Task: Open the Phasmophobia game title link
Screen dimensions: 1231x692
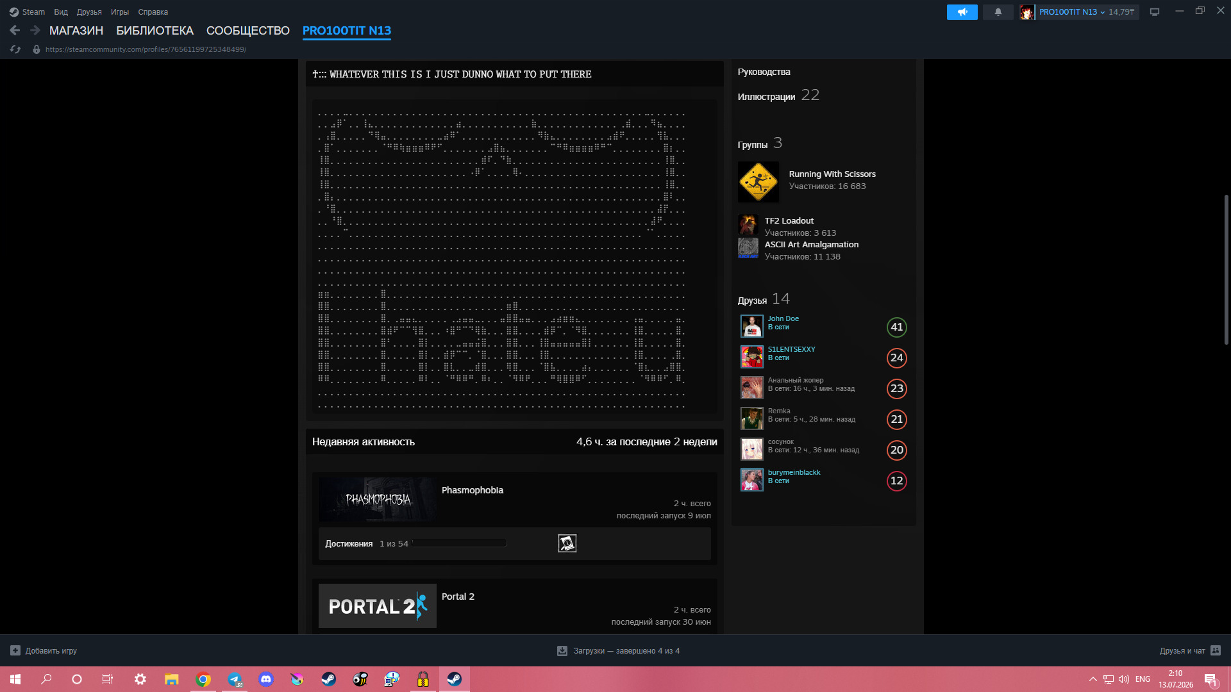Action: (473, 490)
